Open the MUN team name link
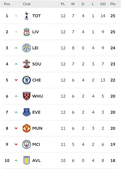121x169 pixels. [x=37, y=128]
